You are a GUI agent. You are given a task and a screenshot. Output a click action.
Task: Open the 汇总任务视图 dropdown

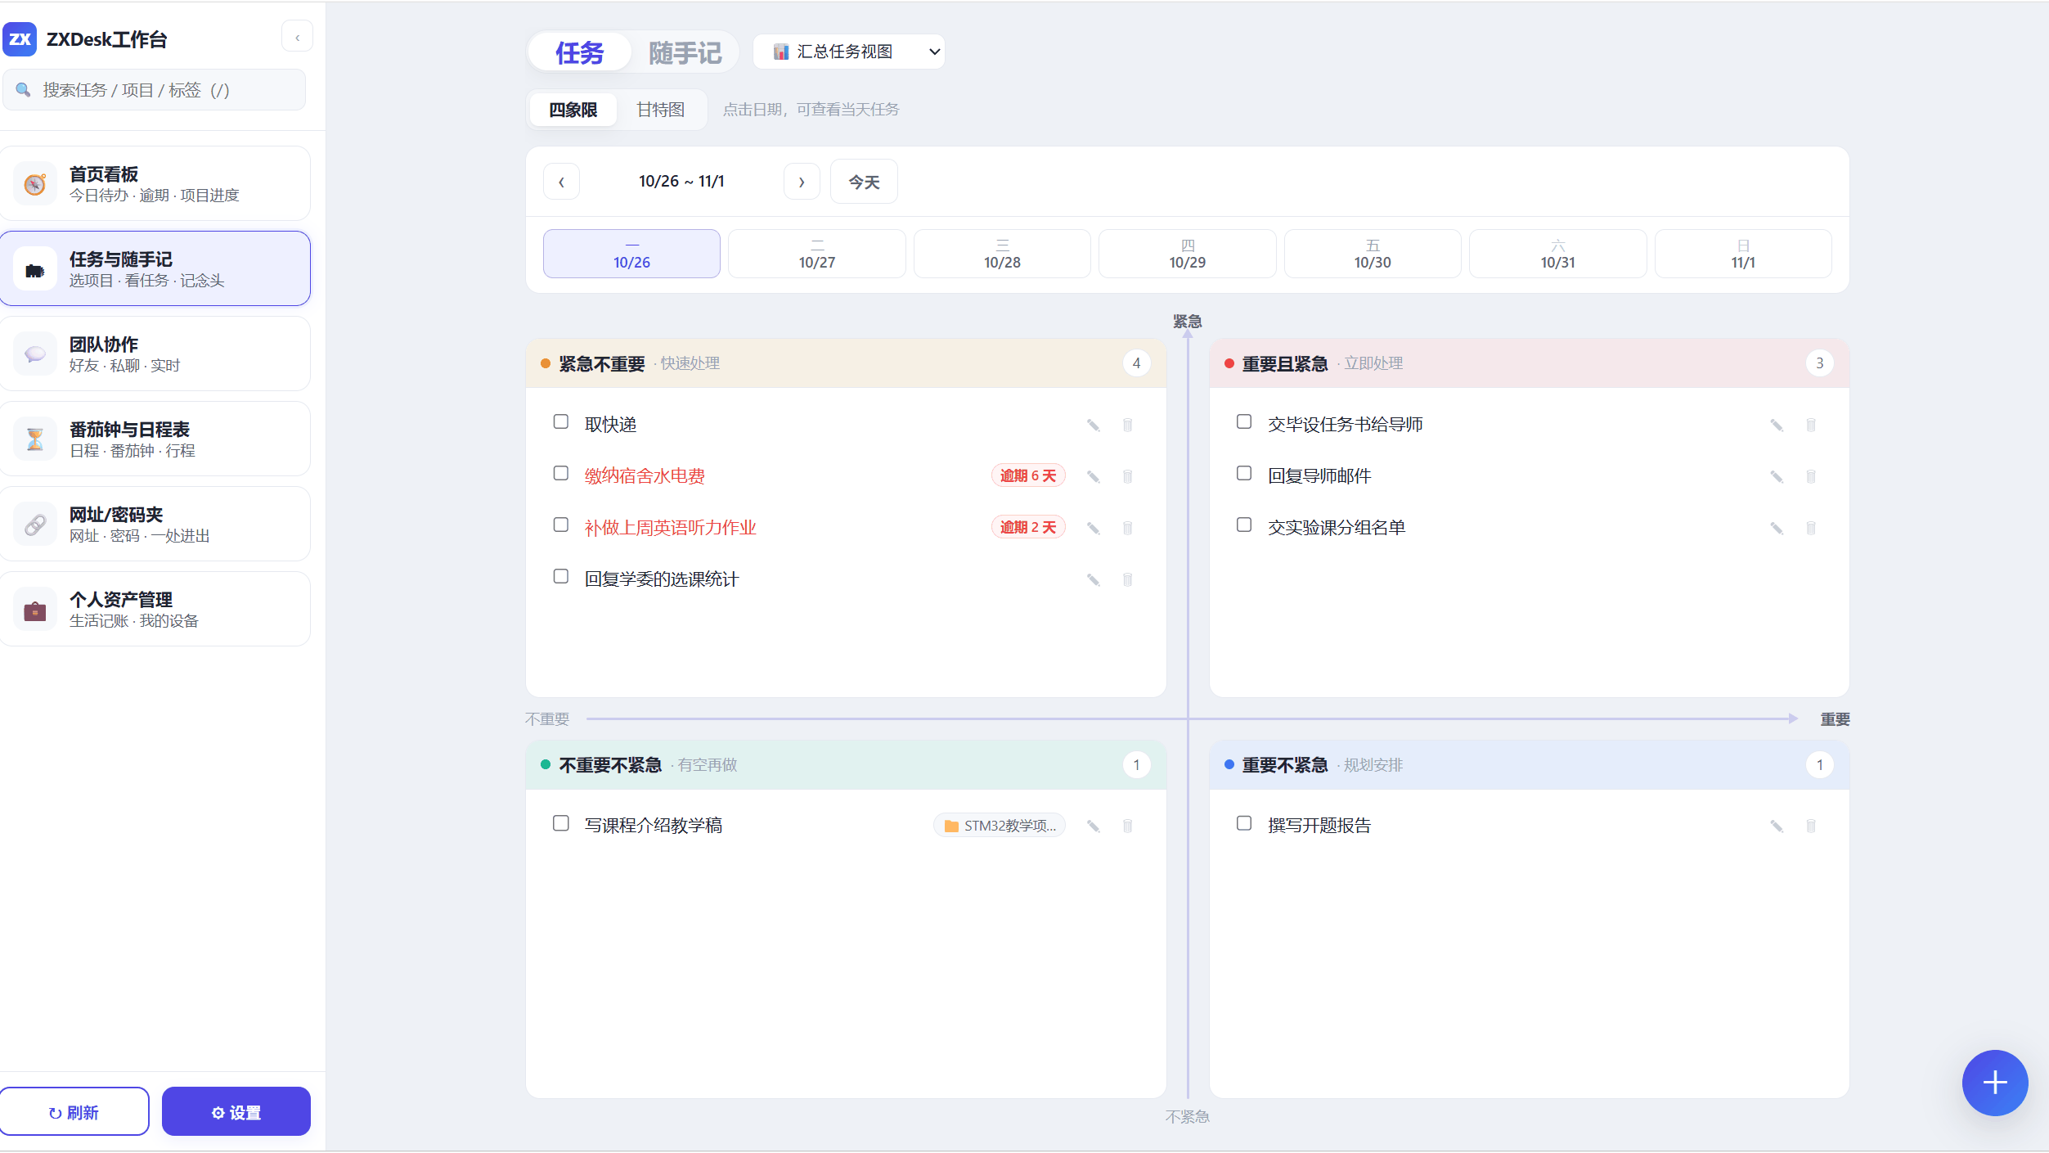point(848,52)
